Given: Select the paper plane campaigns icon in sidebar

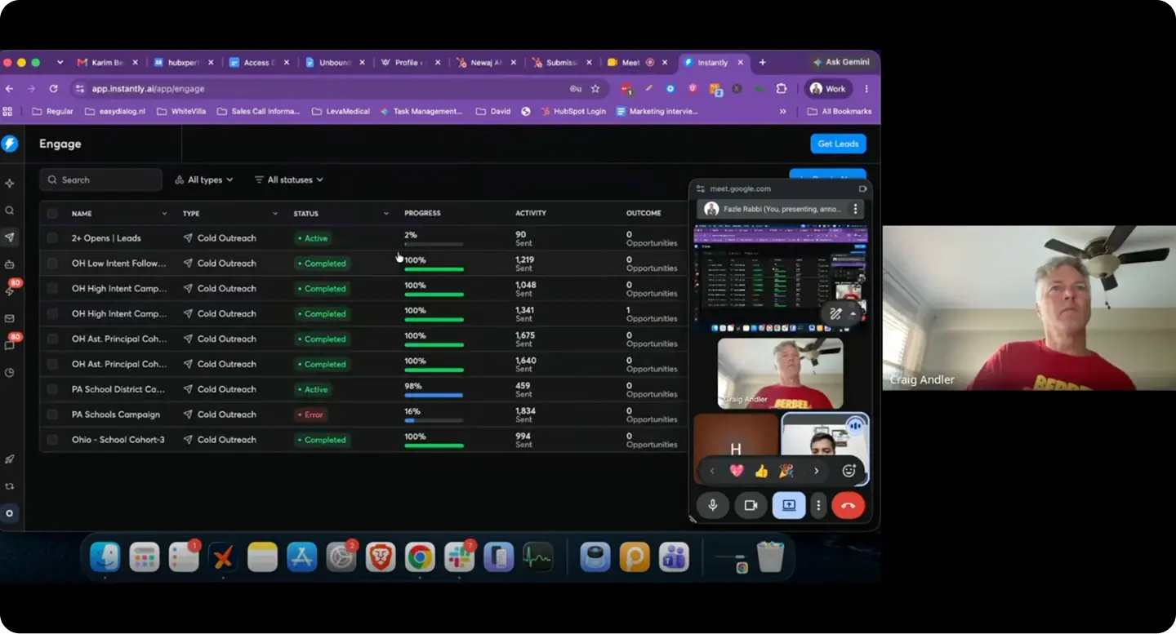Looking at the screenshot, I should click(10, 237).
